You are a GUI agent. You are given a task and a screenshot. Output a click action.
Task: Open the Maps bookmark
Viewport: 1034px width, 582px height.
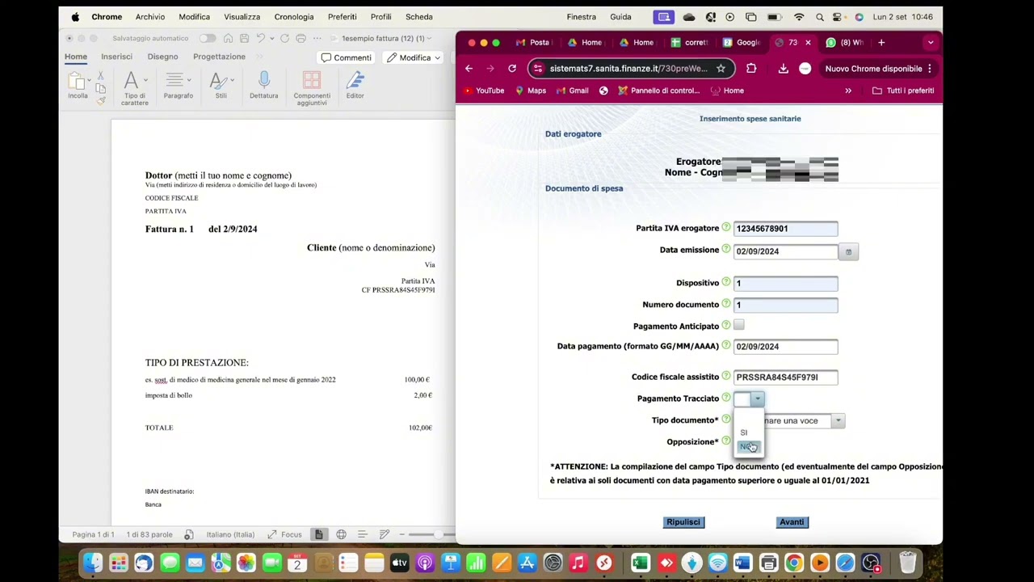(531, 91)
